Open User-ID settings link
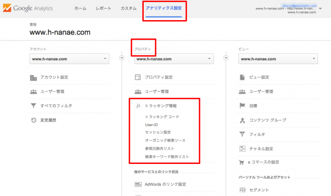The height and width of the screenshot is (196, 331). point(151,125)
